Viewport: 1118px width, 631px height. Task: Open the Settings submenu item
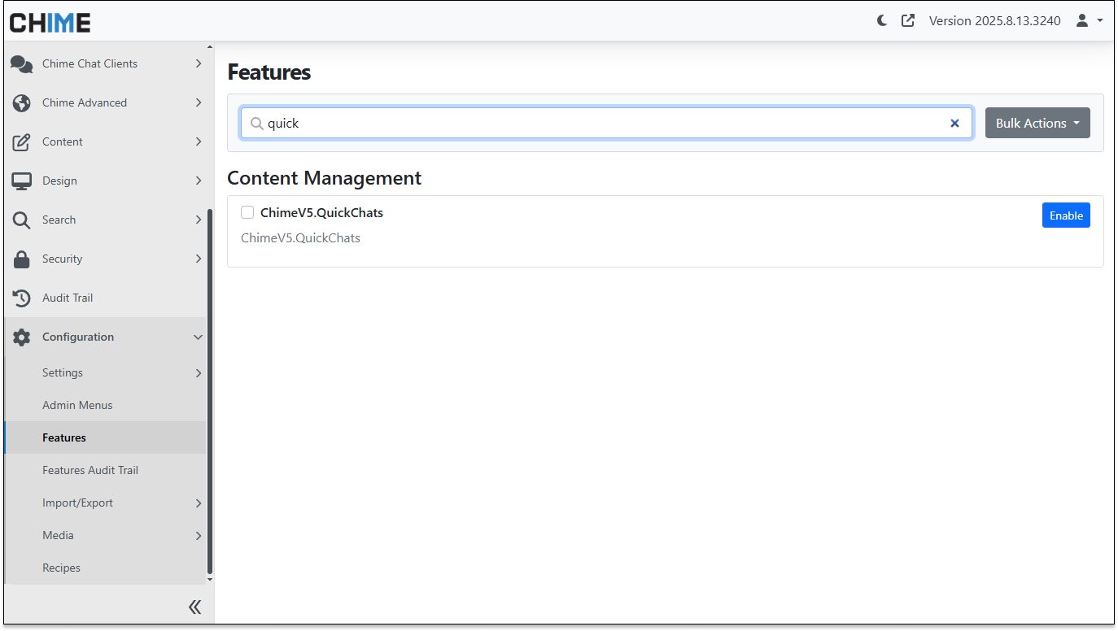pos(106,372)
